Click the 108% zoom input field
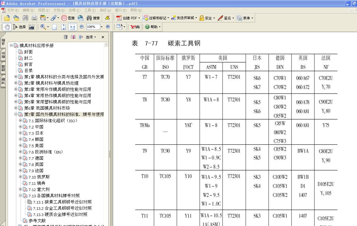This screenshot has width=357, height=226. (x=93, y=27)
